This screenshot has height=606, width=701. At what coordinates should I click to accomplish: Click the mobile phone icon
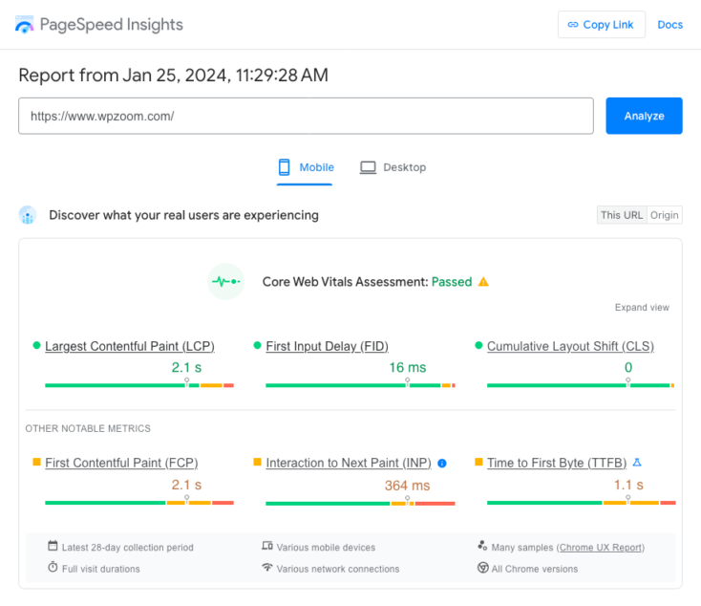285,167
